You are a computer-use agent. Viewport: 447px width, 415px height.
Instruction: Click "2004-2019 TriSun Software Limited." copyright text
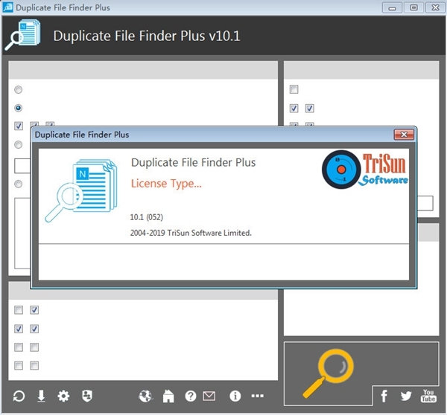191,233
